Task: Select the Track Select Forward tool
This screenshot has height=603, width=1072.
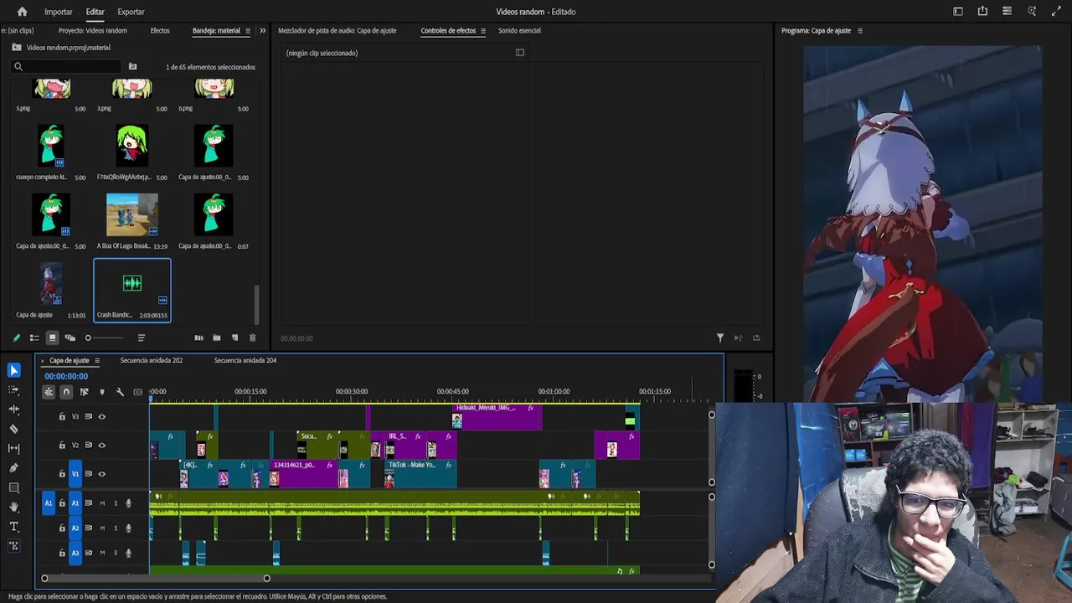Action: pyautogui.click(x=13, y=389)
